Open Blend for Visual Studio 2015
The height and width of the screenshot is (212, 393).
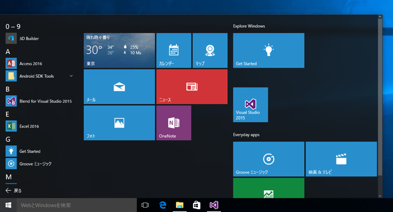pos(40,101)
